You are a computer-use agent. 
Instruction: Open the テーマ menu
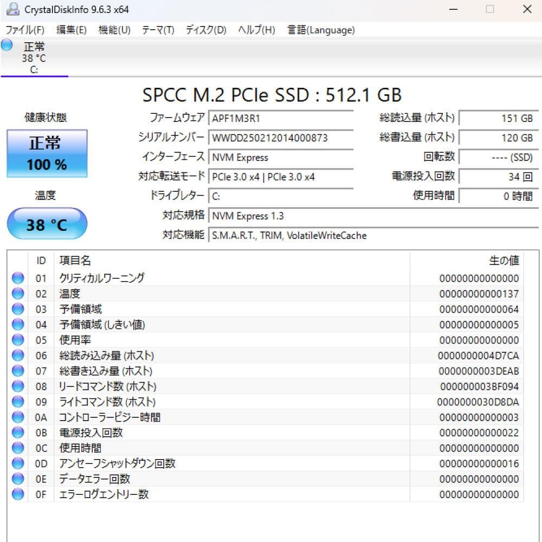coord(157,30)
